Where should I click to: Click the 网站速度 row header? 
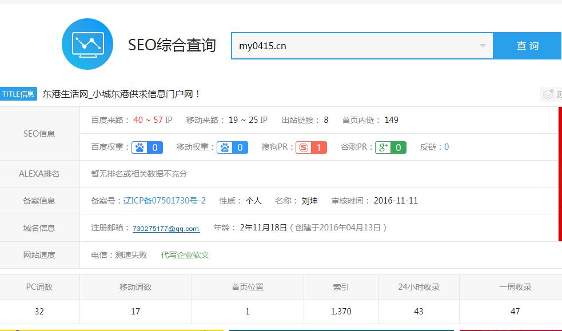click(39, 255)
